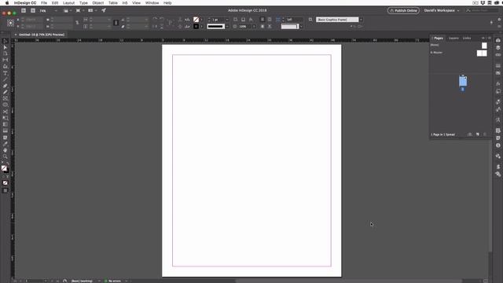The width and height of the screenshot is (503, 283).
Task: Select the Page tool
Action: click(x=6, y=53)
